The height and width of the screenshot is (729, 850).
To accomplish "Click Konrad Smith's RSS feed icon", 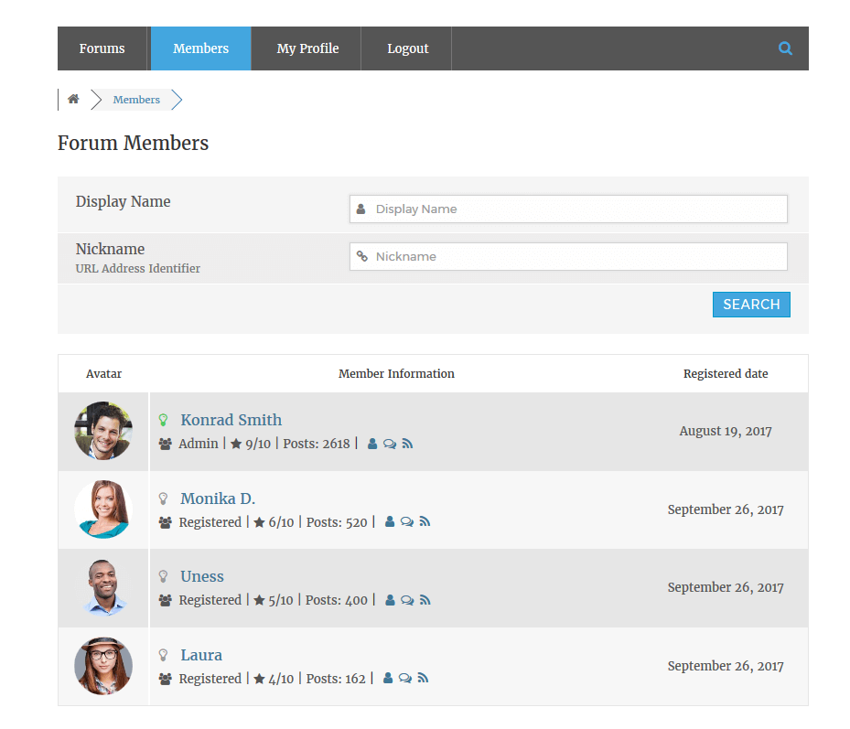I will (x=407, y=444).
